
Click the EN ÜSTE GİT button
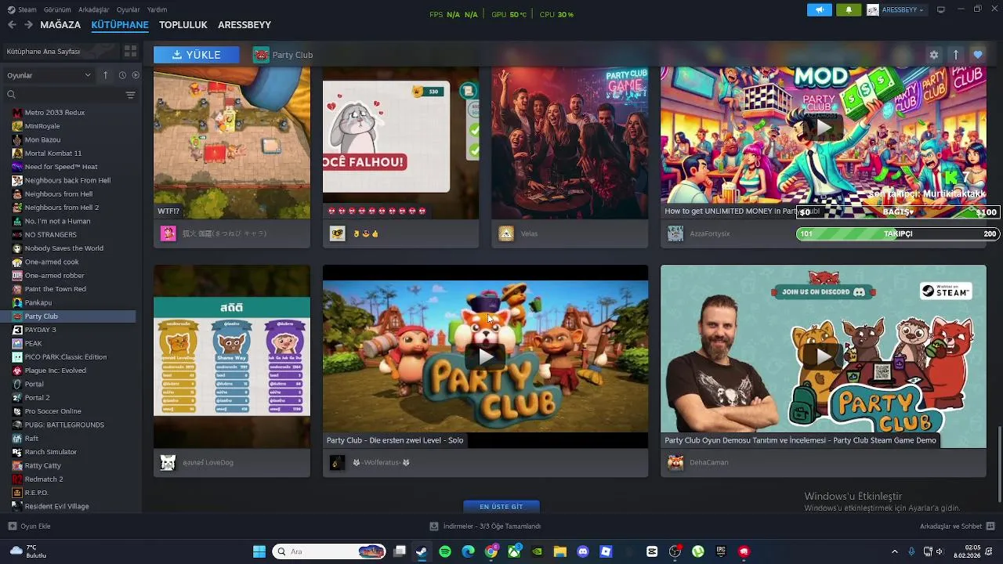pyautogui.click(x=501, y=507)
